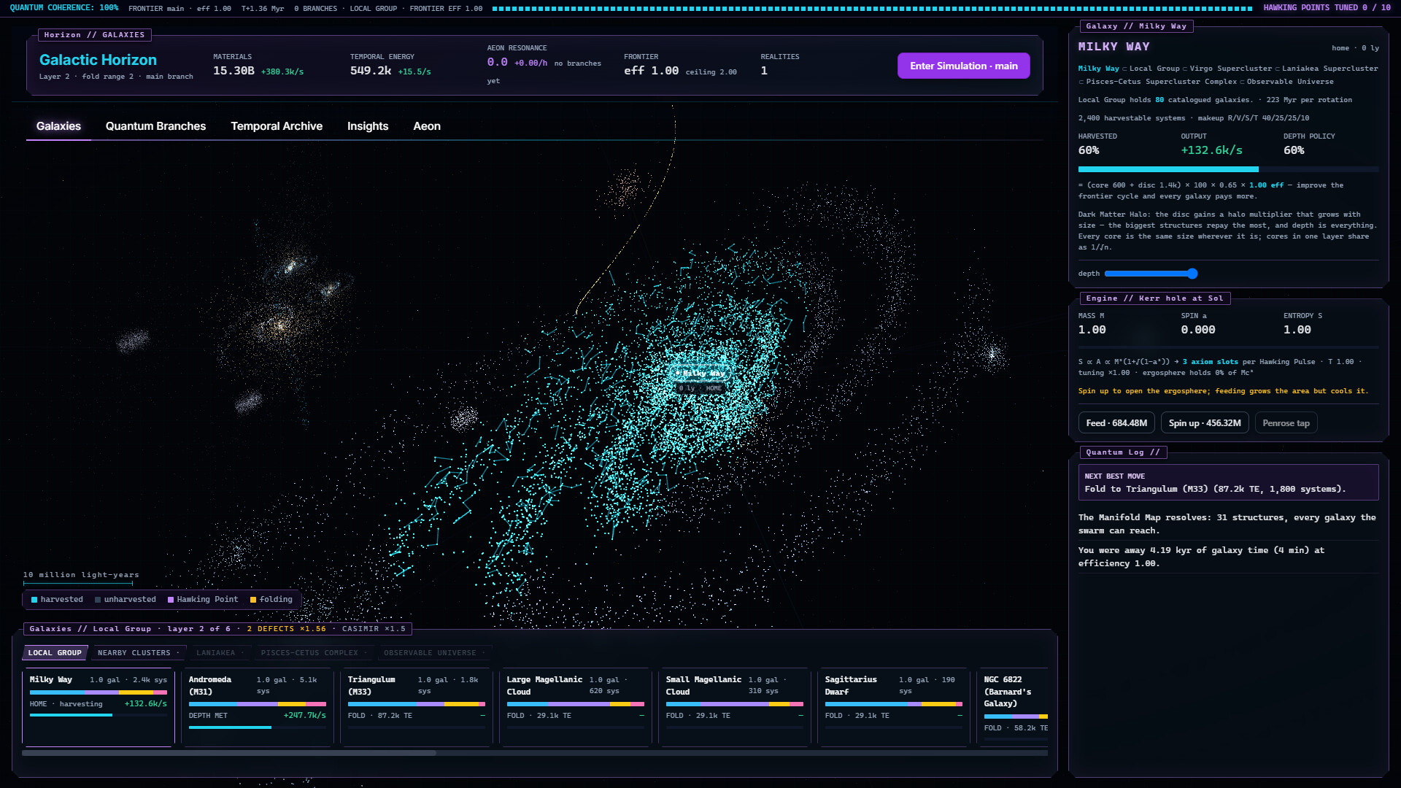Click the 2 DEFECTS ×1.56 label

(287, 629)
